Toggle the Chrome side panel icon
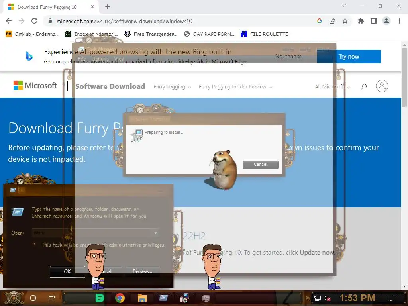The height and width of the screenshot is (306, 408). [x=374, y=21]
